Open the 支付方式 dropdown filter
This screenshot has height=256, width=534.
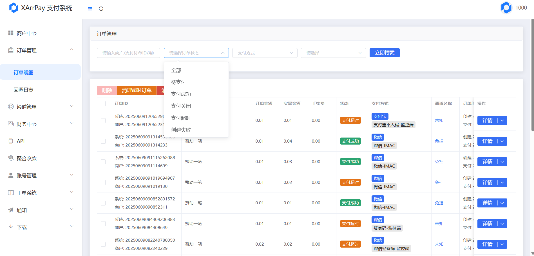coord(265,53)
